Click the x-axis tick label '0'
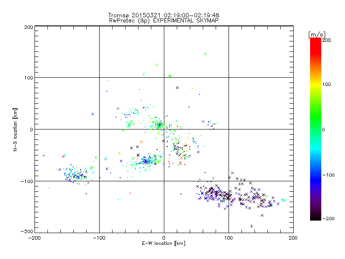Viewport: 345px width, 259px height. pos(164,238)
